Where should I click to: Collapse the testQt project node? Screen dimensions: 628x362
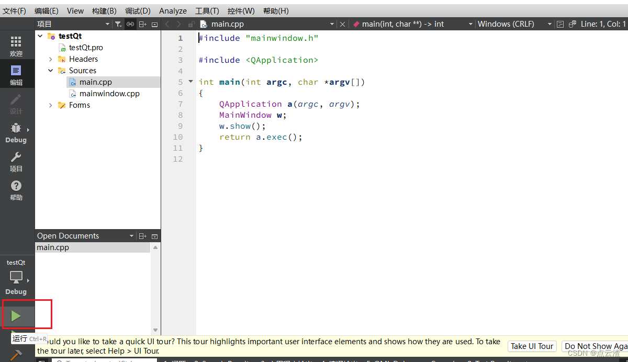click(x=40, y=36)
